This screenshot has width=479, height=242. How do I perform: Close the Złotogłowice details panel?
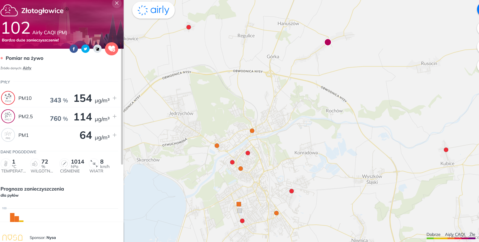pyautogui.click(x=117, y=3)
